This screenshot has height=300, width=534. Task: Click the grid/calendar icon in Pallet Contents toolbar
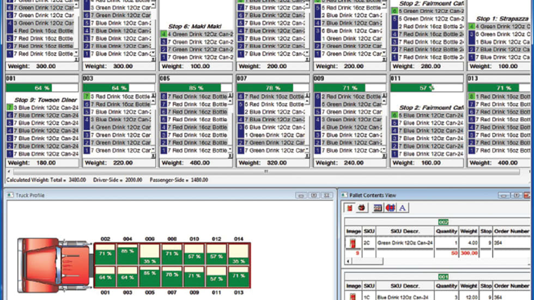coord(378,207)
